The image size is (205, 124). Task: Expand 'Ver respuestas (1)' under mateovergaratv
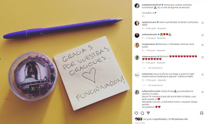click(155, 68)
